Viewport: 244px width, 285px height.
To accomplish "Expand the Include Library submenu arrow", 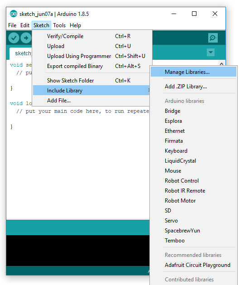I will 148,90.
